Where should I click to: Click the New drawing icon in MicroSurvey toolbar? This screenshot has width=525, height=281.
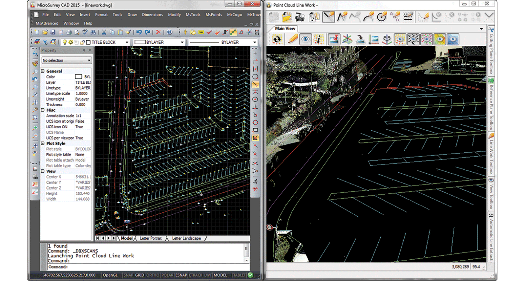[x=37, y=32]
